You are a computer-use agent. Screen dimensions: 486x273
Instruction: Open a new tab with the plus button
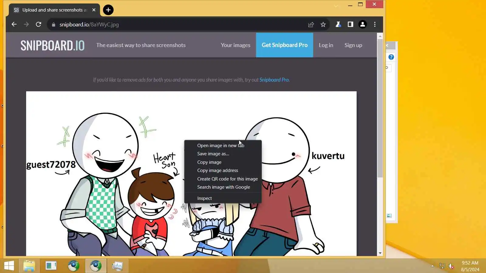(108, 10)
